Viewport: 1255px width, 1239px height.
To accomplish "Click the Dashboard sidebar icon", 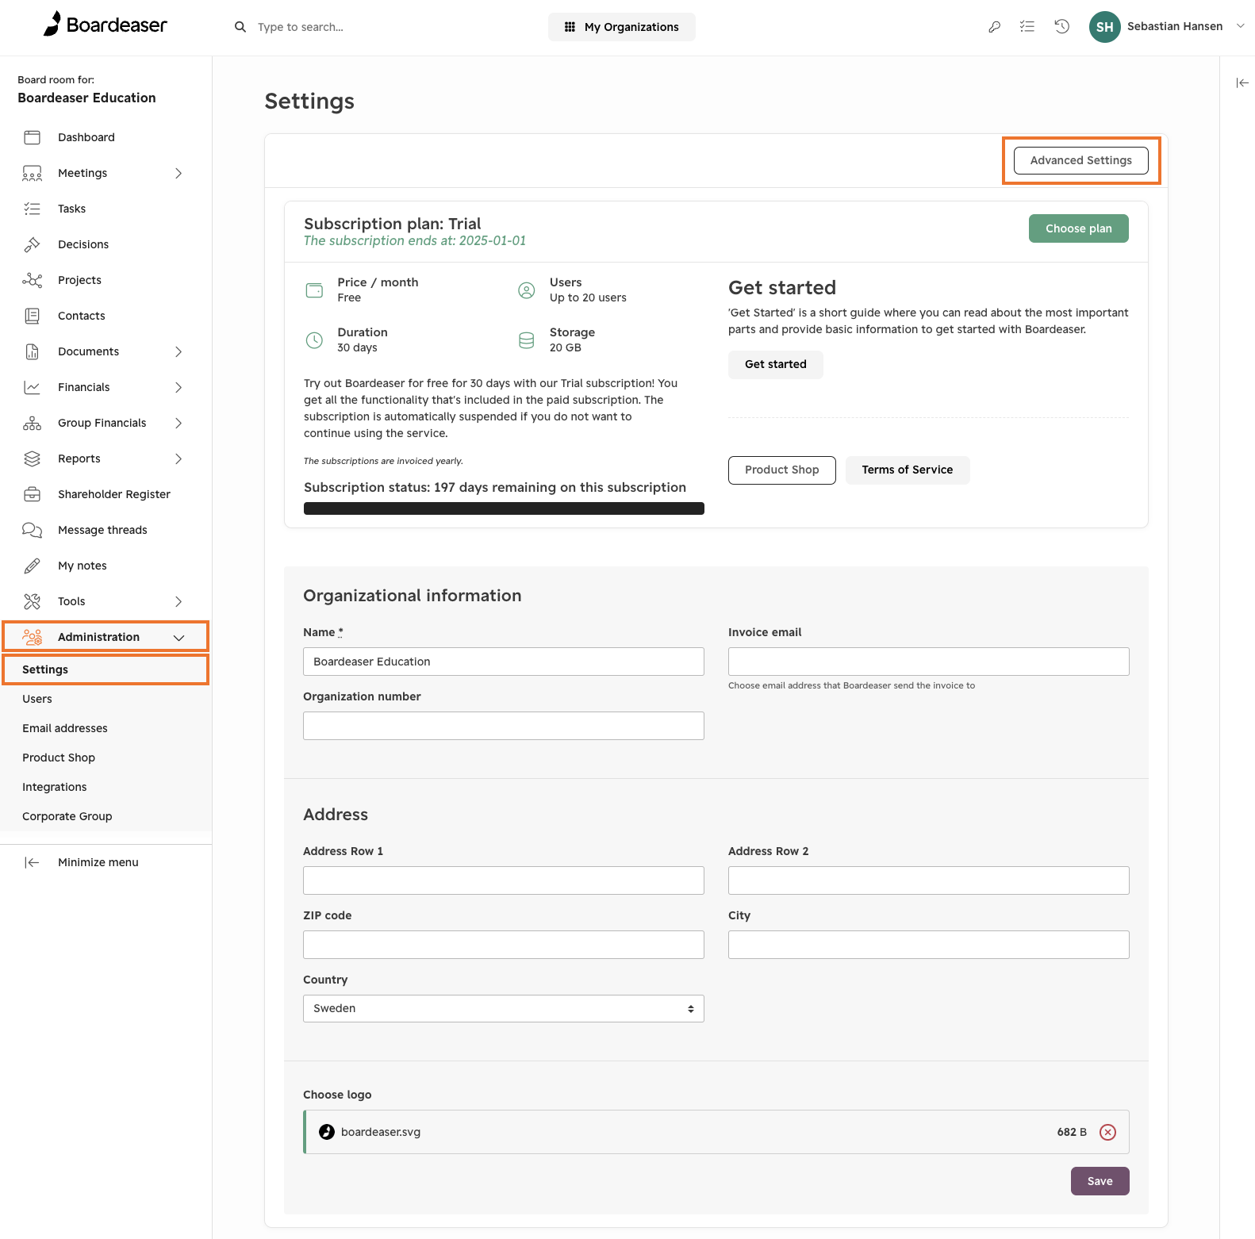I will point(33,137).
